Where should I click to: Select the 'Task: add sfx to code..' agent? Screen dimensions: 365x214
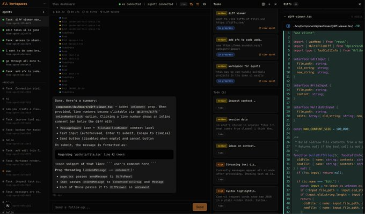pos(24,73)
